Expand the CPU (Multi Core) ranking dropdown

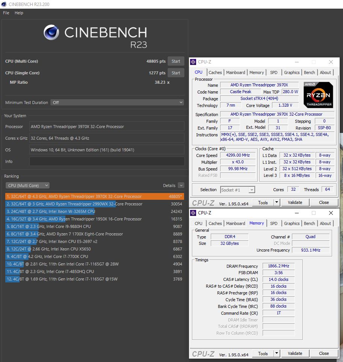tap(27, 186)
